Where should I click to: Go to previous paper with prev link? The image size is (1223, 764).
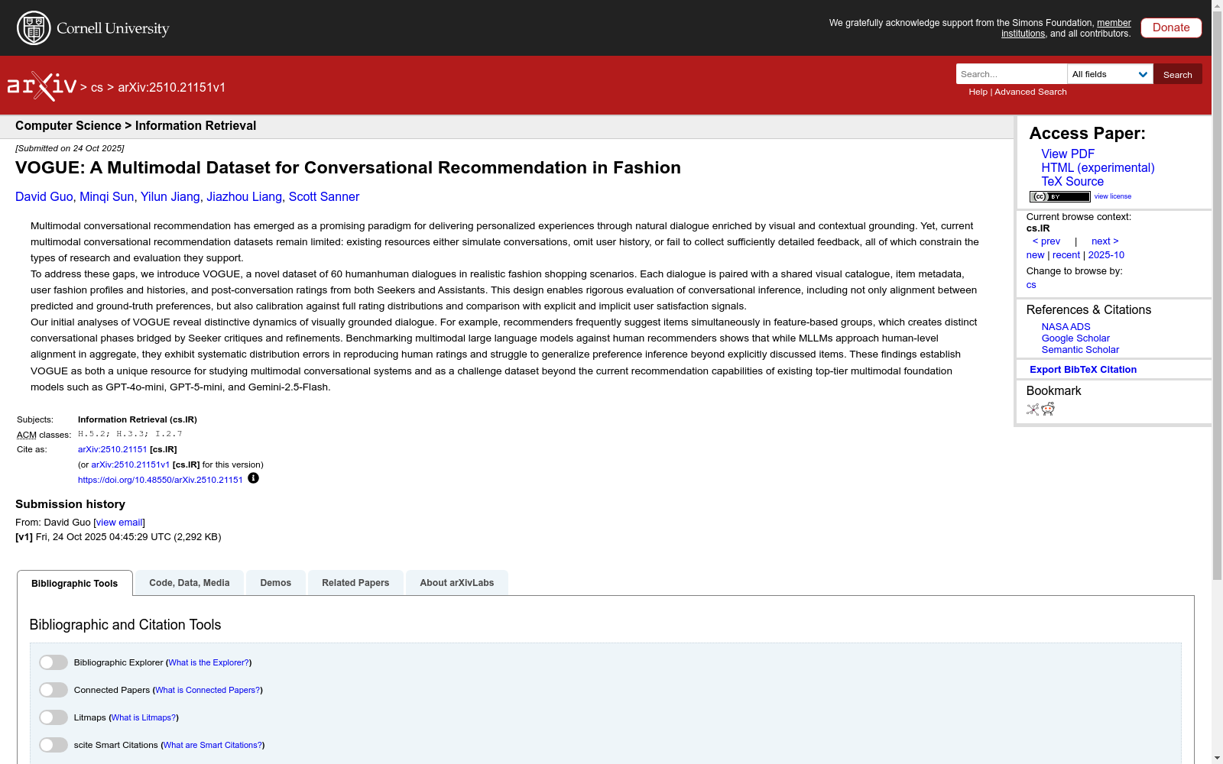point(1046,241)
